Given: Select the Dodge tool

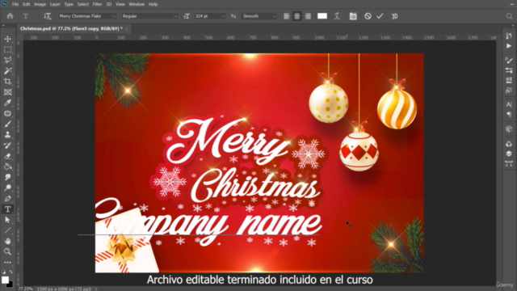Looking at the screenshot, I should coord(7,188).
